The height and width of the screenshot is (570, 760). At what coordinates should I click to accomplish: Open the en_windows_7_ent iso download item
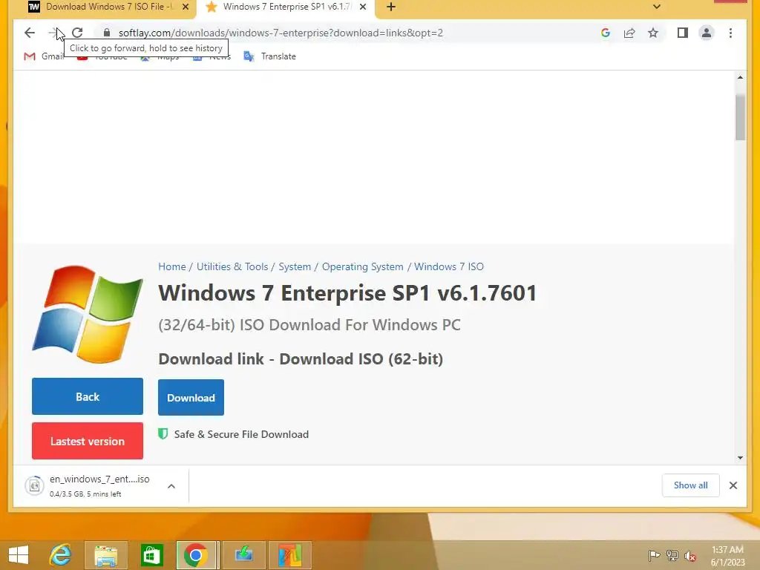(x=99, y=485)
